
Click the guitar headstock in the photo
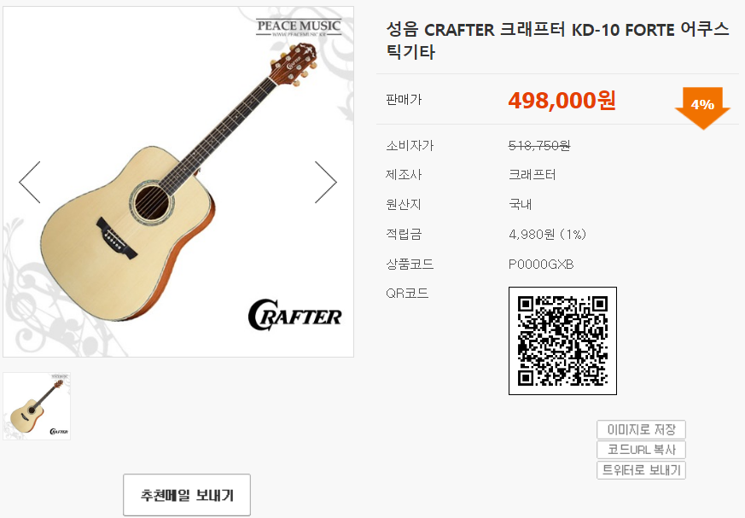[x=294, y=63]
